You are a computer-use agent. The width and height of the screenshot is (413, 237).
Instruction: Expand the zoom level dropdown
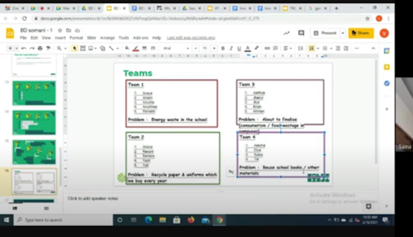[65, 49]
